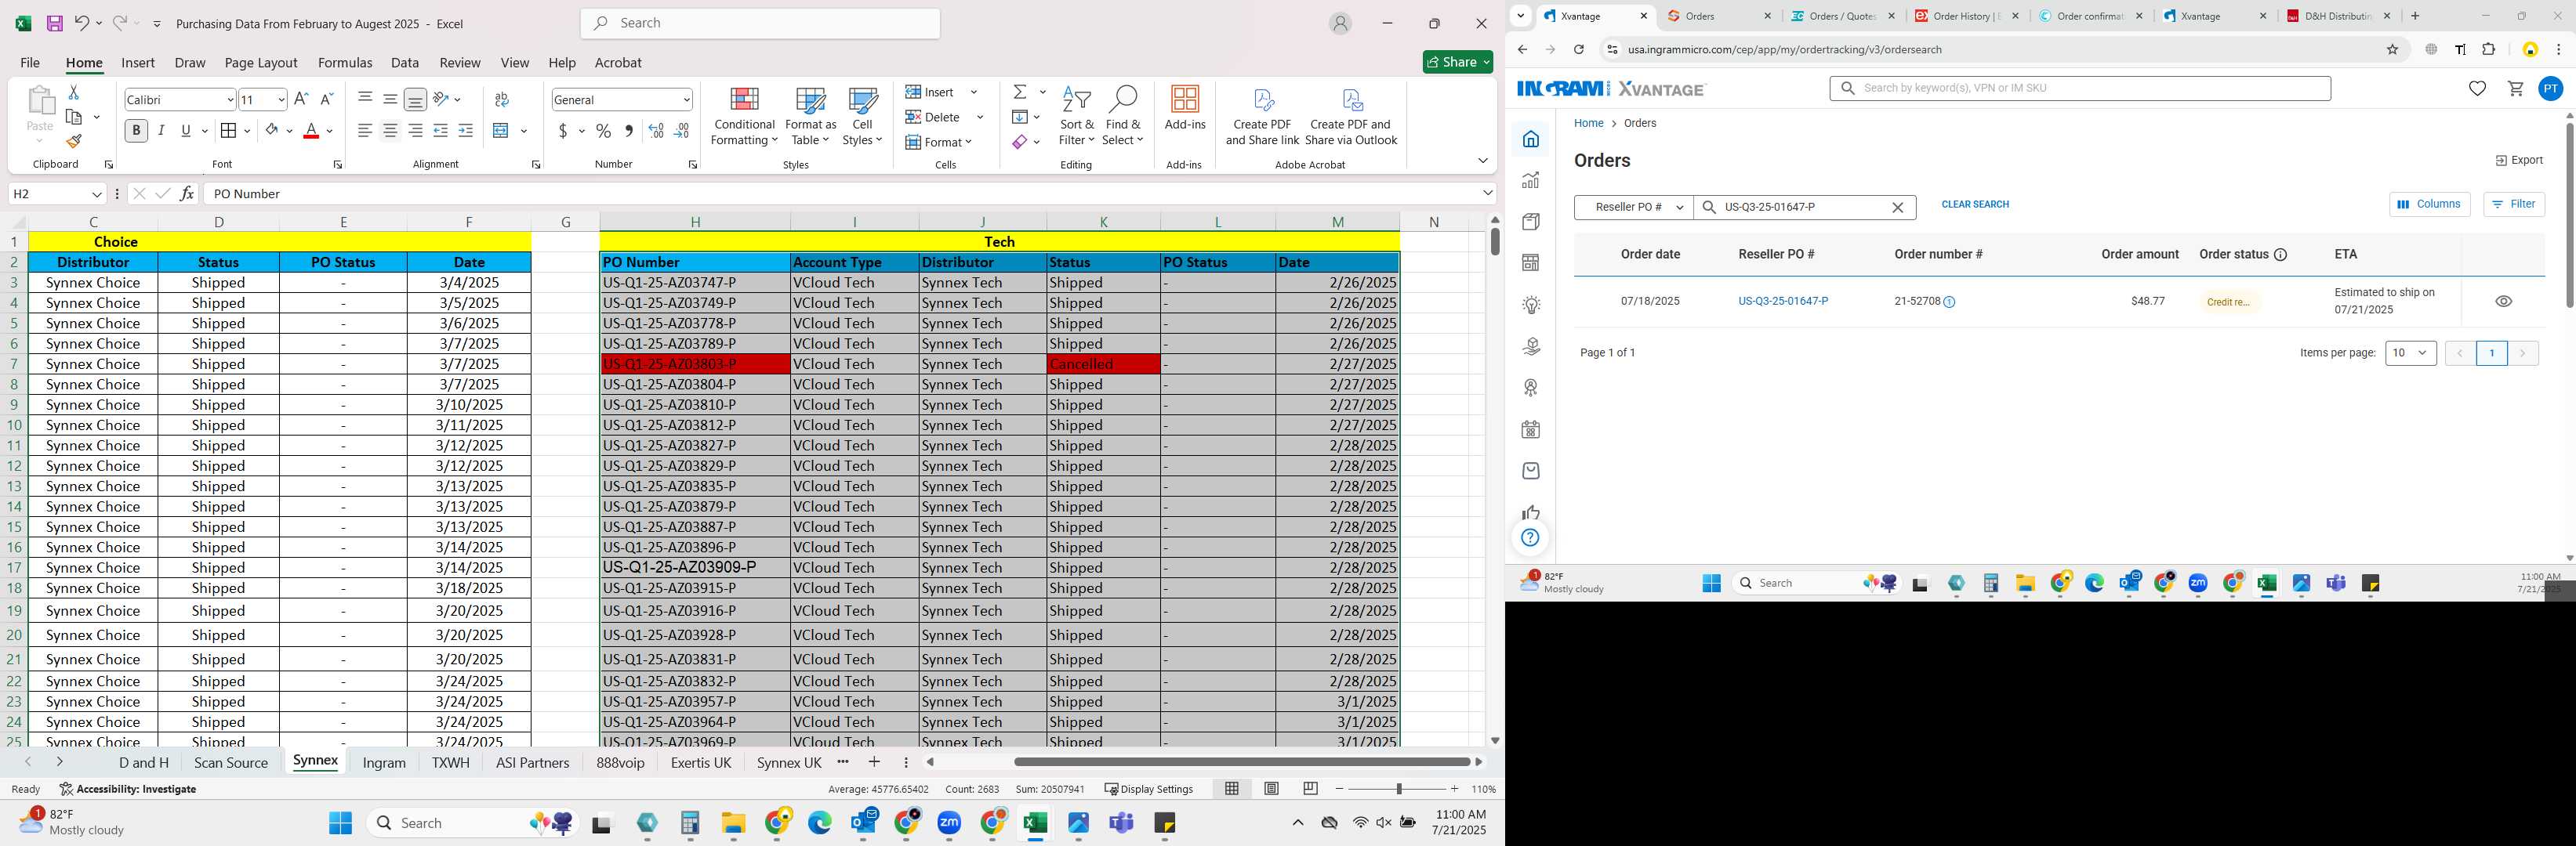The image size is (2576, 846).
Task: Click Merge & Center icon
Action: coord(502,131)
